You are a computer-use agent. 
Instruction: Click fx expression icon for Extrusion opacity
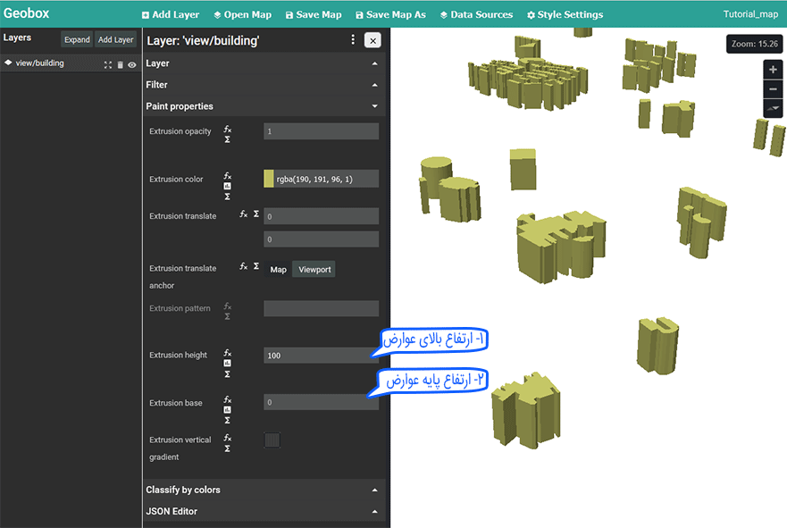pyautogui.click(x=228, y=129)
